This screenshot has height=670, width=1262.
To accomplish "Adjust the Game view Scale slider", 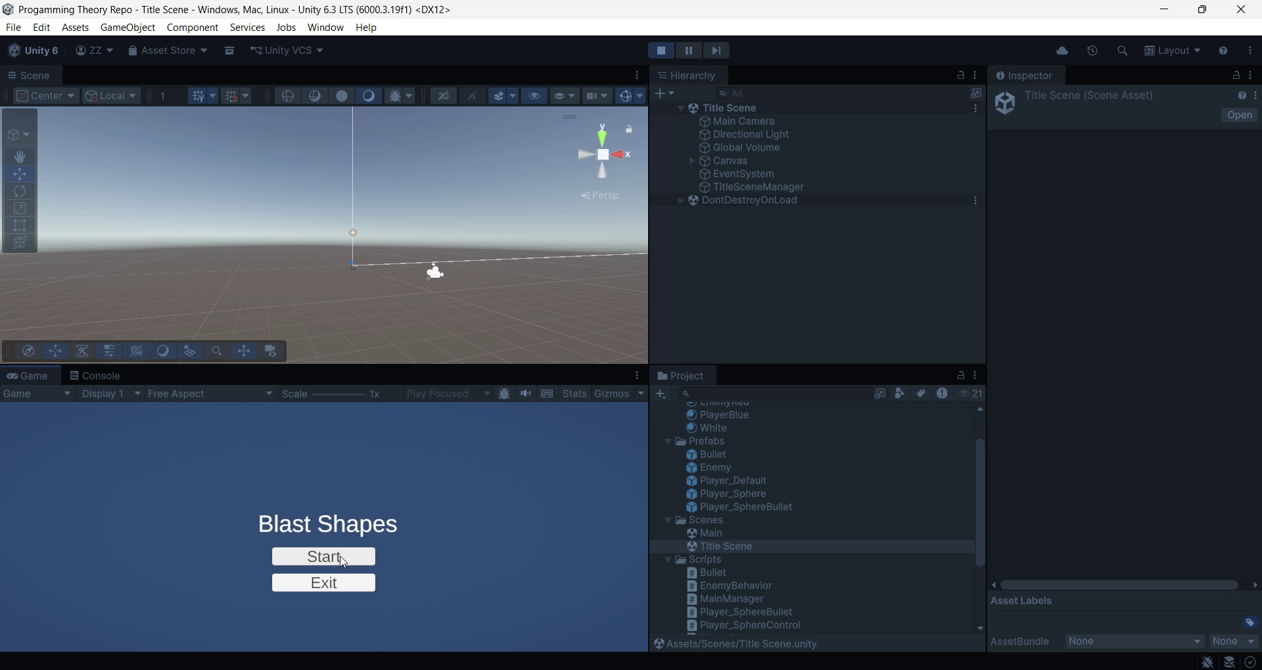I will 338,394.
